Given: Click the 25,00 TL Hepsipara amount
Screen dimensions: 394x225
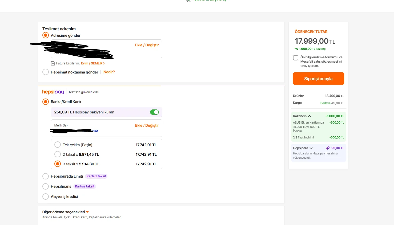Looking at the screenshot, I should 338,148.
